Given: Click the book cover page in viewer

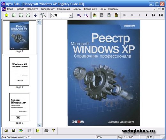Looking at the screenshot, I should [x=104, y=73].
